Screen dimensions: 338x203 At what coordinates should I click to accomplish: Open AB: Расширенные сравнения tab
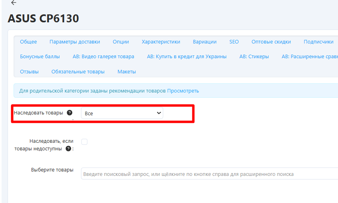pyautogui.click(x=310, y=57)
